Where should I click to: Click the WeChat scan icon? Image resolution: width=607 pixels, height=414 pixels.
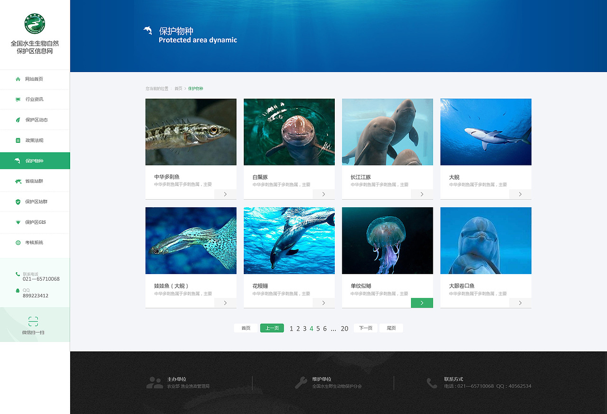click(x=33, y=321)
